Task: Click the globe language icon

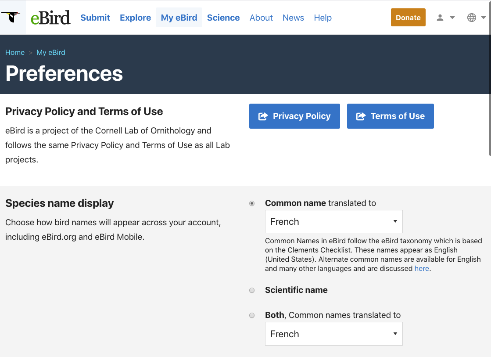Action: click(471, 17)
